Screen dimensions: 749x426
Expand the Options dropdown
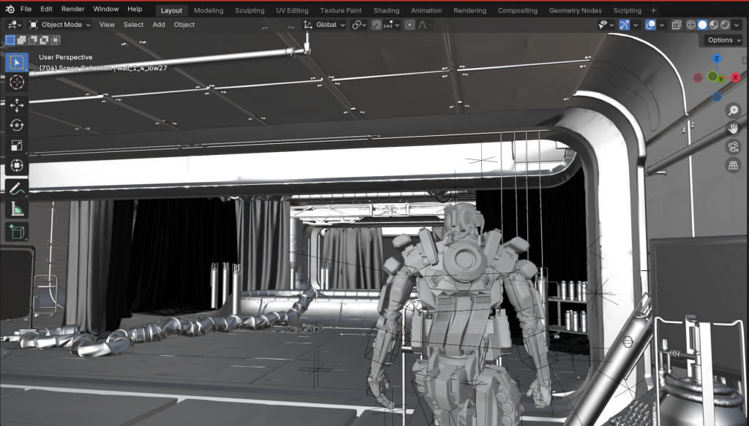(x=723, y=40)
